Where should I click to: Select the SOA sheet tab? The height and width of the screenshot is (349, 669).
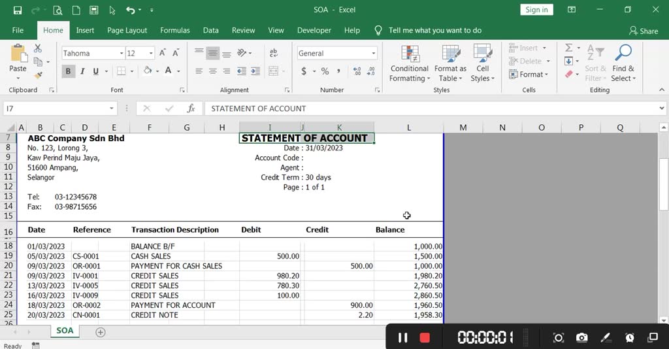click(65, 331)
